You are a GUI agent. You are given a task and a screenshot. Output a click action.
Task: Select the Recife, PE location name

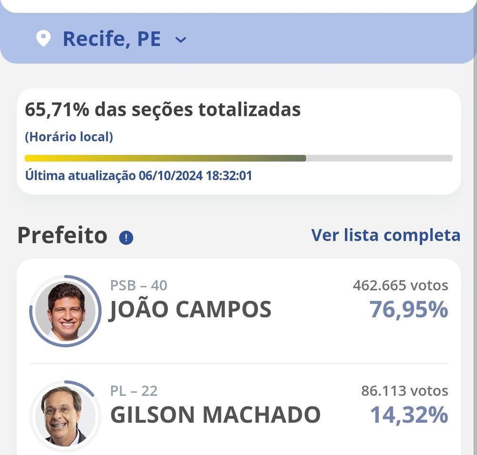(x=112, y=39)
